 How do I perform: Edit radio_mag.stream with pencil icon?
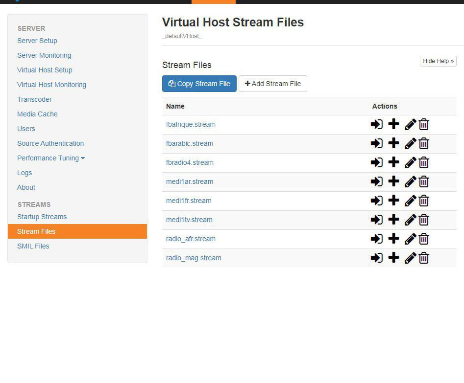coord(411,258)
